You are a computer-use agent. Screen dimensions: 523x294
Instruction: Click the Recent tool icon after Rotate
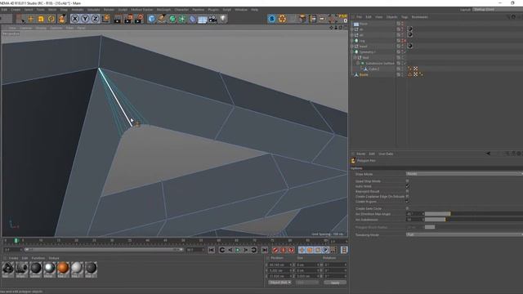[x=62, y=19]
